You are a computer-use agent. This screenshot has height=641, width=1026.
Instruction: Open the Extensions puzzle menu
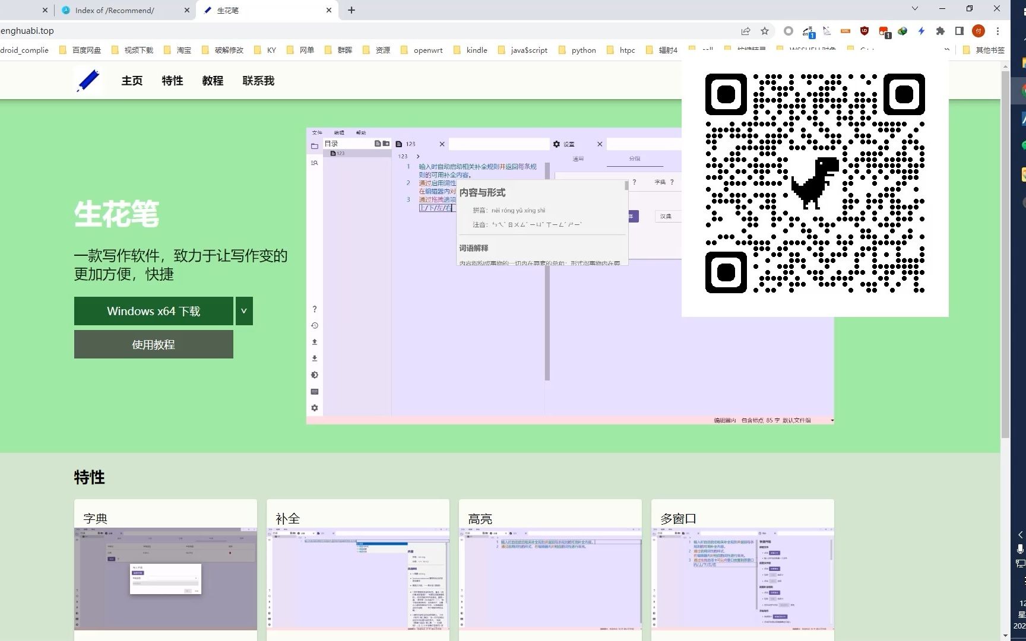click(940, 31)
